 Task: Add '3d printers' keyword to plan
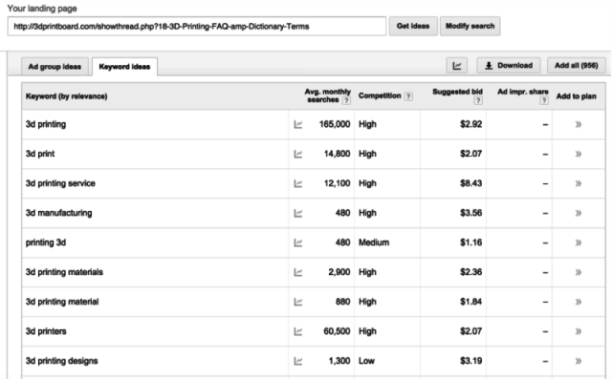click(x=578, y=331)
